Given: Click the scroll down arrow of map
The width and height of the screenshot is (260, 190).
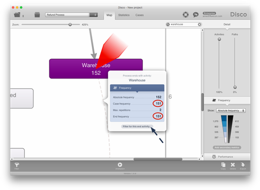Looking at the screenshot, I should click(x=202, y=156).
